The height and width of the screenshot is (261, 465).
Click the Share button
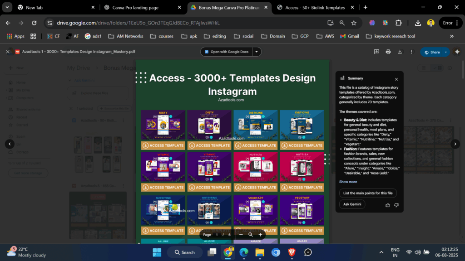point(432,52)
